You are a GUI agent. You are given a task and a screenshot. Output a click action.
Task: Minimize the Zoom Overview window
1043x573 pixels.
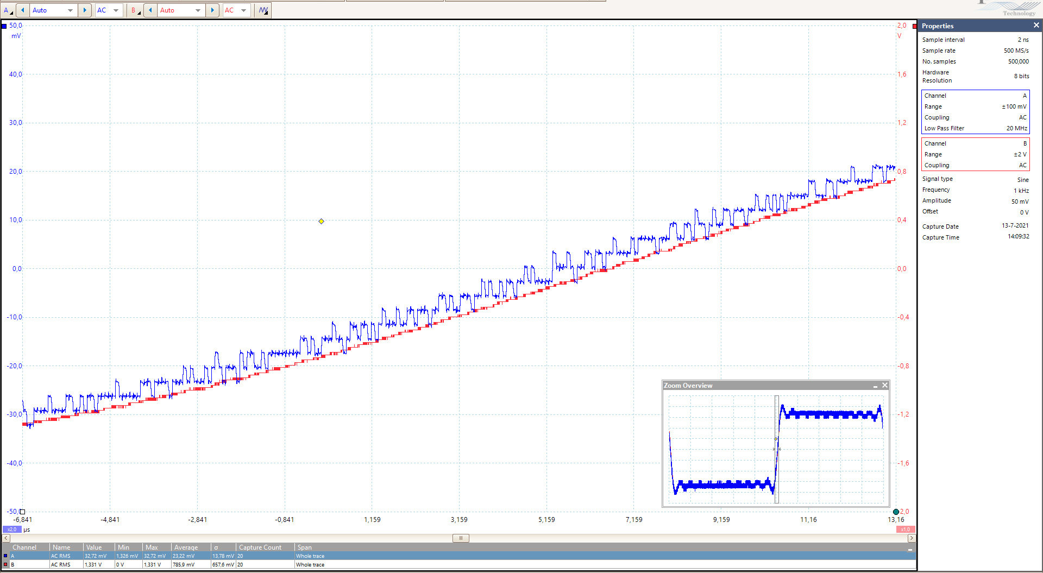875,386
